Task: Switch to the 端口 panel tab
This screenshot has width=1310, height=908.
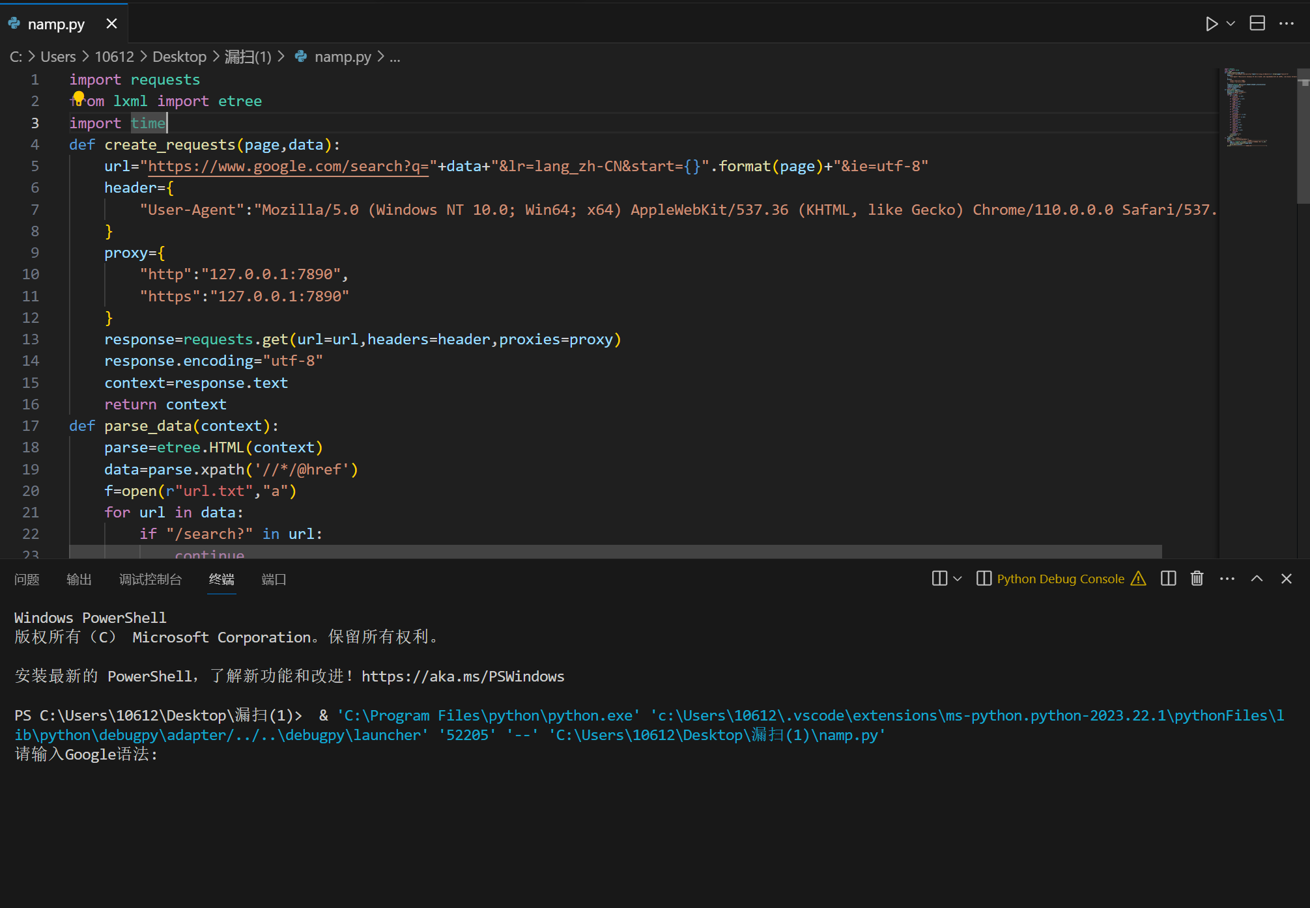Action: click(x=274, y=579)
